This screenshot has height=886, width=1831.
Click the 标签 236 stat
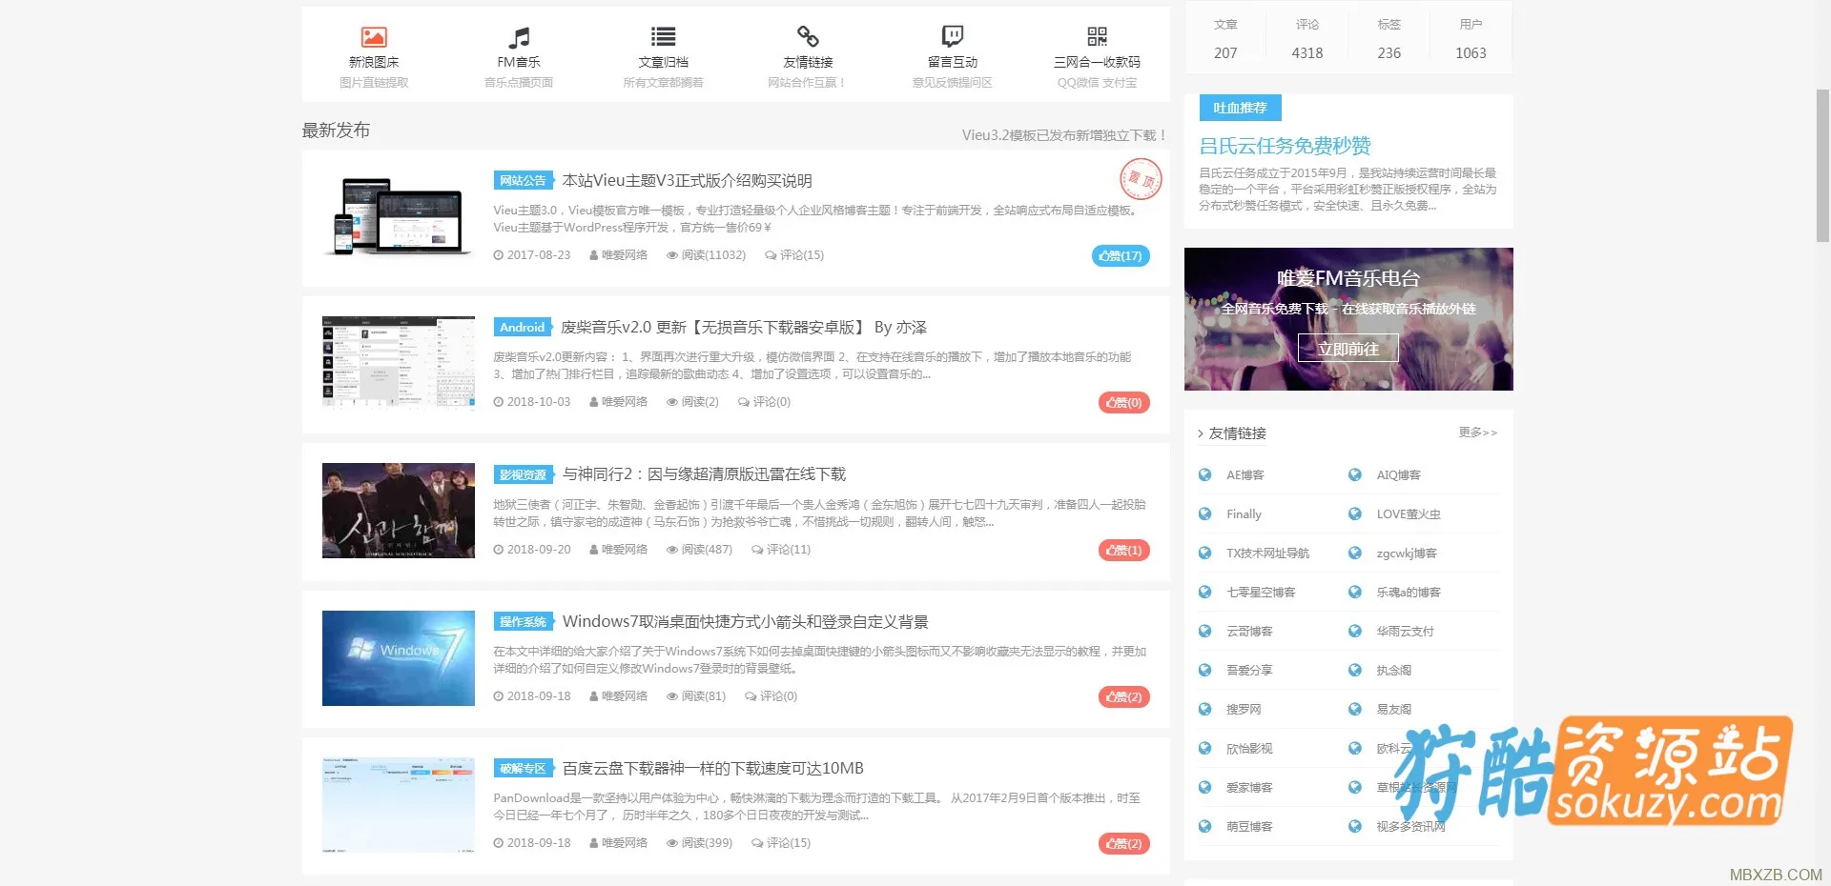point(1389,39)
